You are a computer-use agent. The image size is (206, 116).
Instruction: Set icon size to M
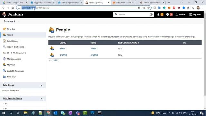pyautogui.click(x=56, y=60)
